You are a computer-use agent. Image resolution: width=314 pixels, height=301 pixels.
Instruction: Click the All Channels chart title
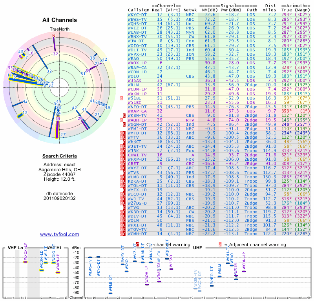pos(60,20)
